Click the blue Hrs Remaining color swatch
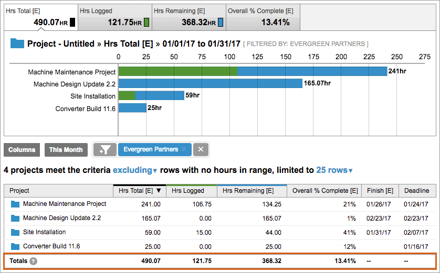440x273 pixels. [221, 22]
